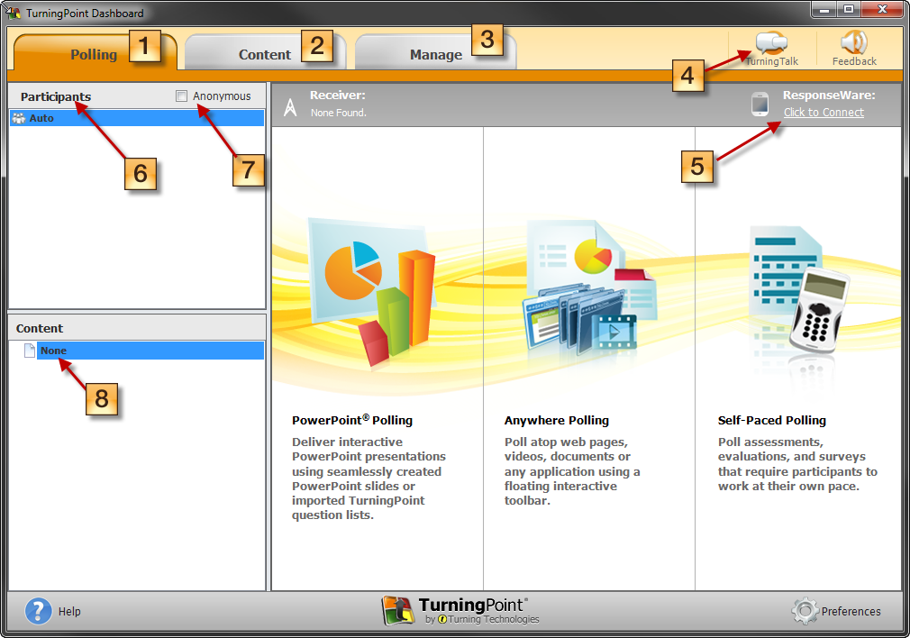The width and height of the screenshot is (910, 638).
Task: Click the Help label text
Action: [x=69, y=611]
